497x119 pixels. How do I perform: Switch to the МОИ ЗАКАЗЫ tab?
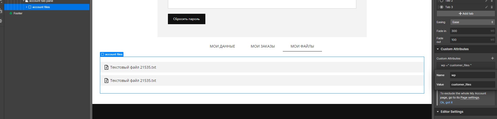pos(263,46)
